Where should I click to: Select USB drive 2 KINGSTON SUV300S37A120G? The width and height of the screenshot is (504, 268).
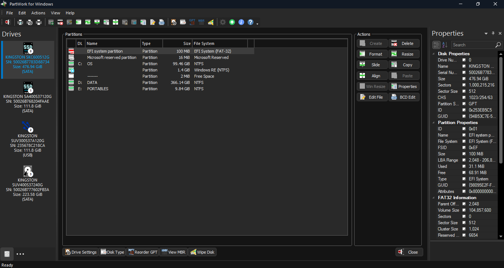pyautogui.click(x=28, y=139)
